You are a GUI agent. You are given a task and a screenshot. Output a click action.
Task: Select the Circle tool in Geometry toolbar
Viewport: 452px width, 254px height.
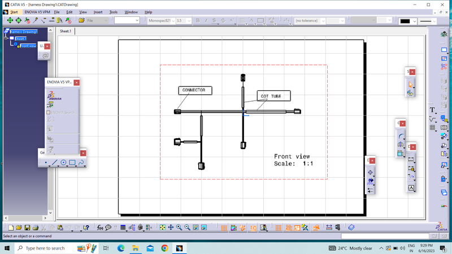coord(63,163)
